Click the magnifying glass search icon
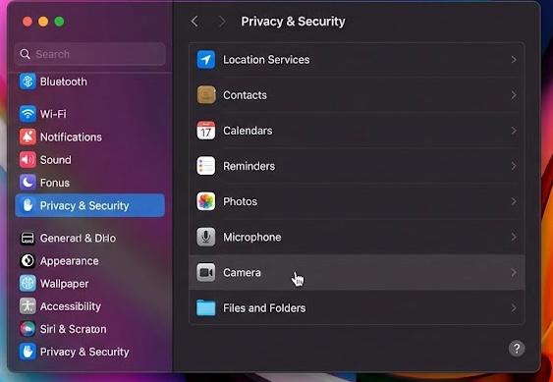Screen dimensions: 553x382 click(25, 54)
